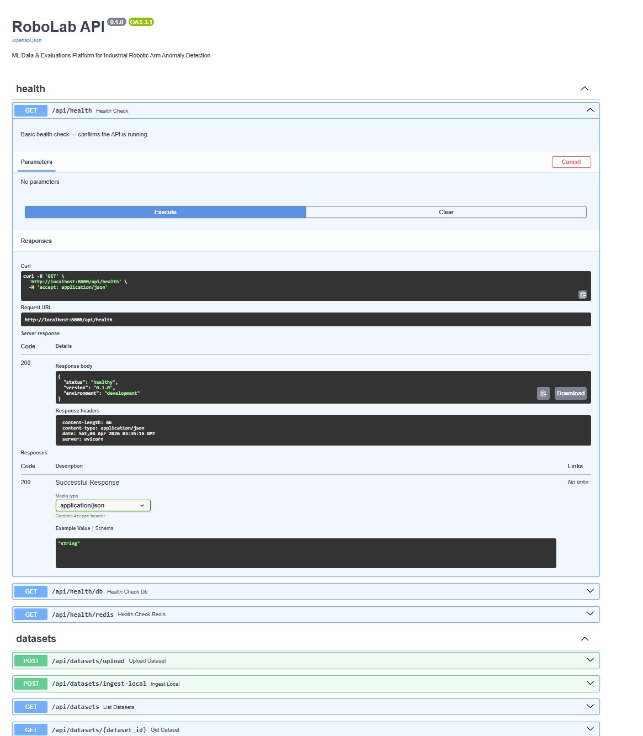Image resolution: width=643 pixels, height=736 pixels.
Task: Click the GET badge for /api/health/db
Action: [x=31, y=591]
